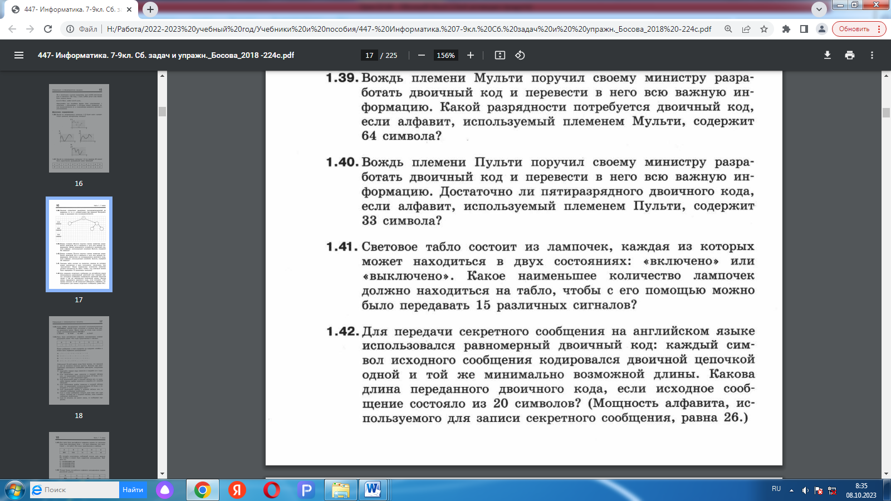Click the problem number 1.42
The height and width of the screenshot is (501, 891).
(x=342, y=331)
